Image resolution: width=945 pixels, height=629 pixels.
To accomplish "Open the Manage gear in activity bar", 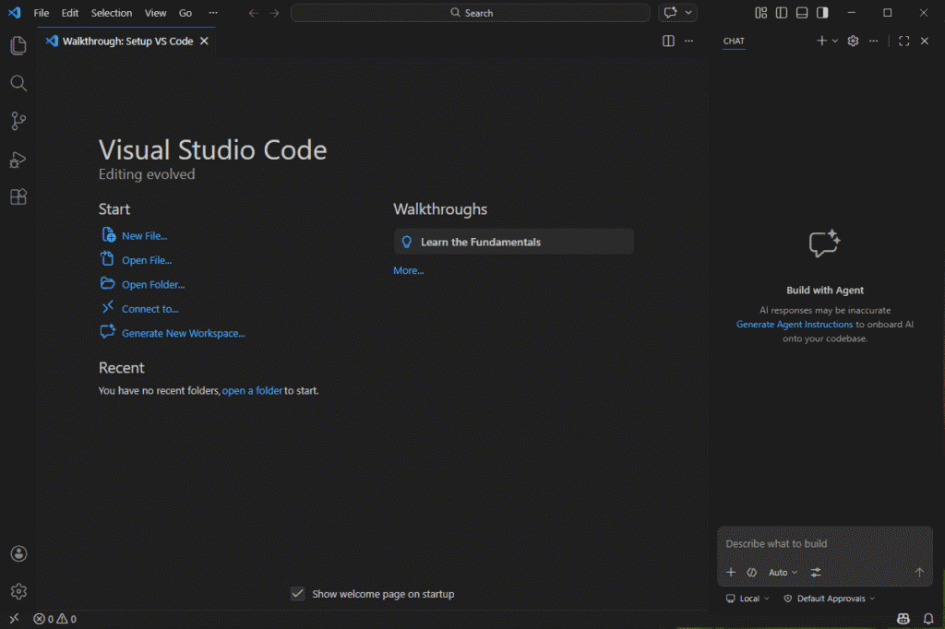I will coord(18,591).
